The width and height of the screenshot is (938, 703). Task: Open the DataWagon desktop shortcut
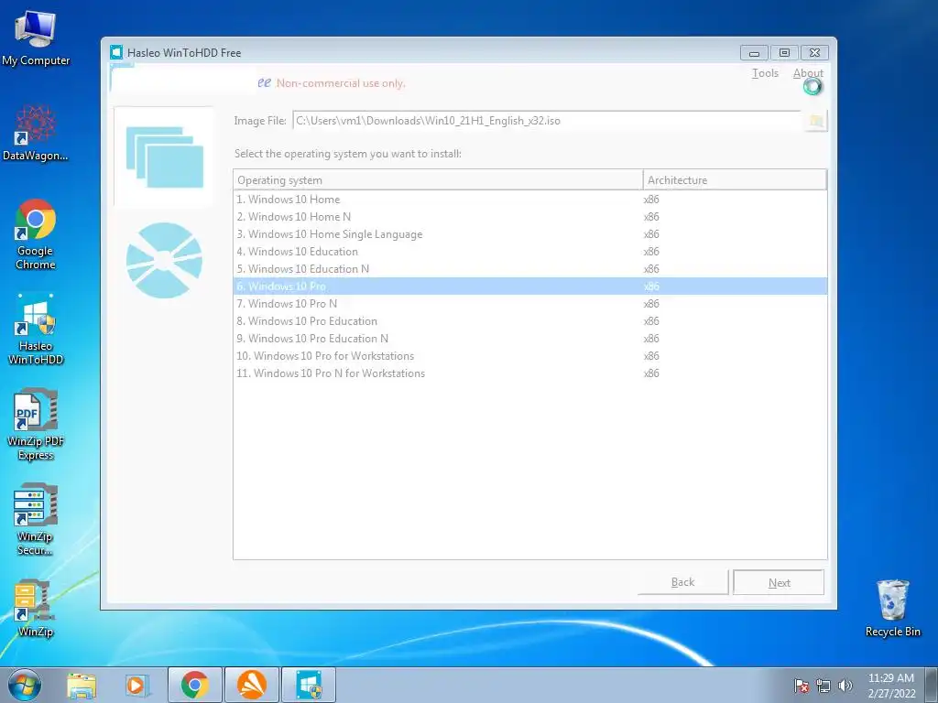[x=36, y=134]
